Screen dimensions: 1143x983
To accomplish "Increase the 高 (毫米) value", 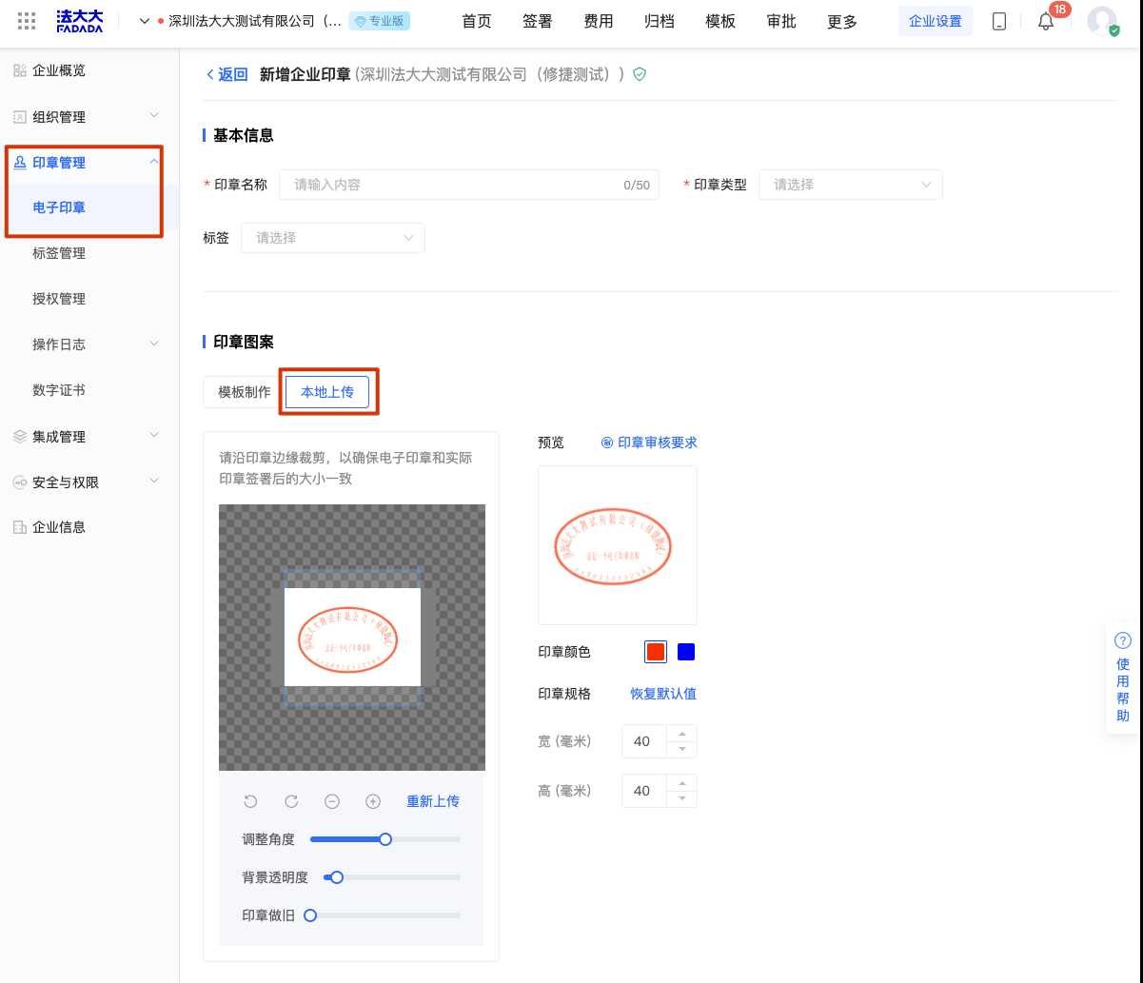I will tap(682, 783).
